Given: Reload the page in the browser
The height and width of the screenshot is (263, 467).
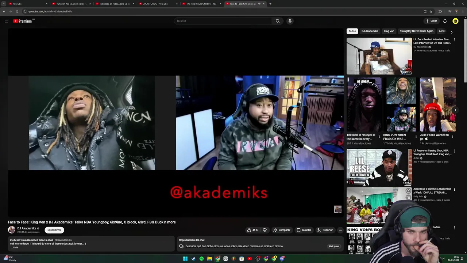Looking at the screenshot, I should point(17,11).
